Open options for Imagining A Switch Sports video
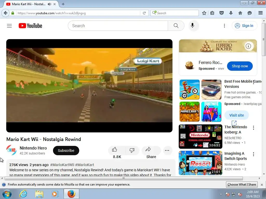Viewport: 266px width, 199px height. (254, 154)
